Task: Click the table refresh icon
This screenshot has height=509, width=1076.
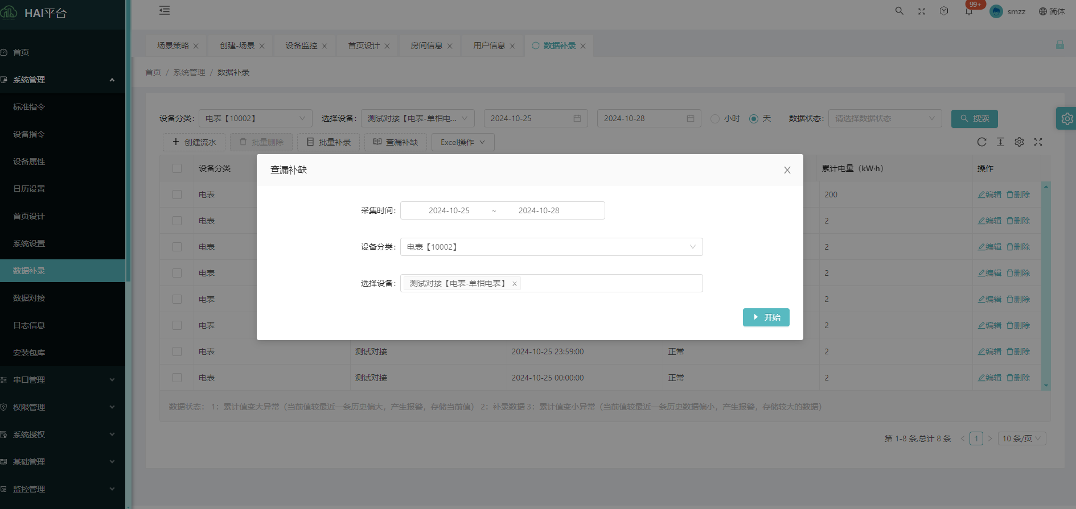Action: [x=981, y=142]
